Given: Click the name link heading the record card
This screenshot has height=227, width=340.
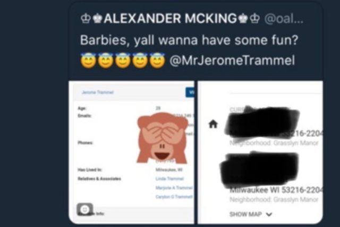Looking at the screenshot, I should 98,93.
